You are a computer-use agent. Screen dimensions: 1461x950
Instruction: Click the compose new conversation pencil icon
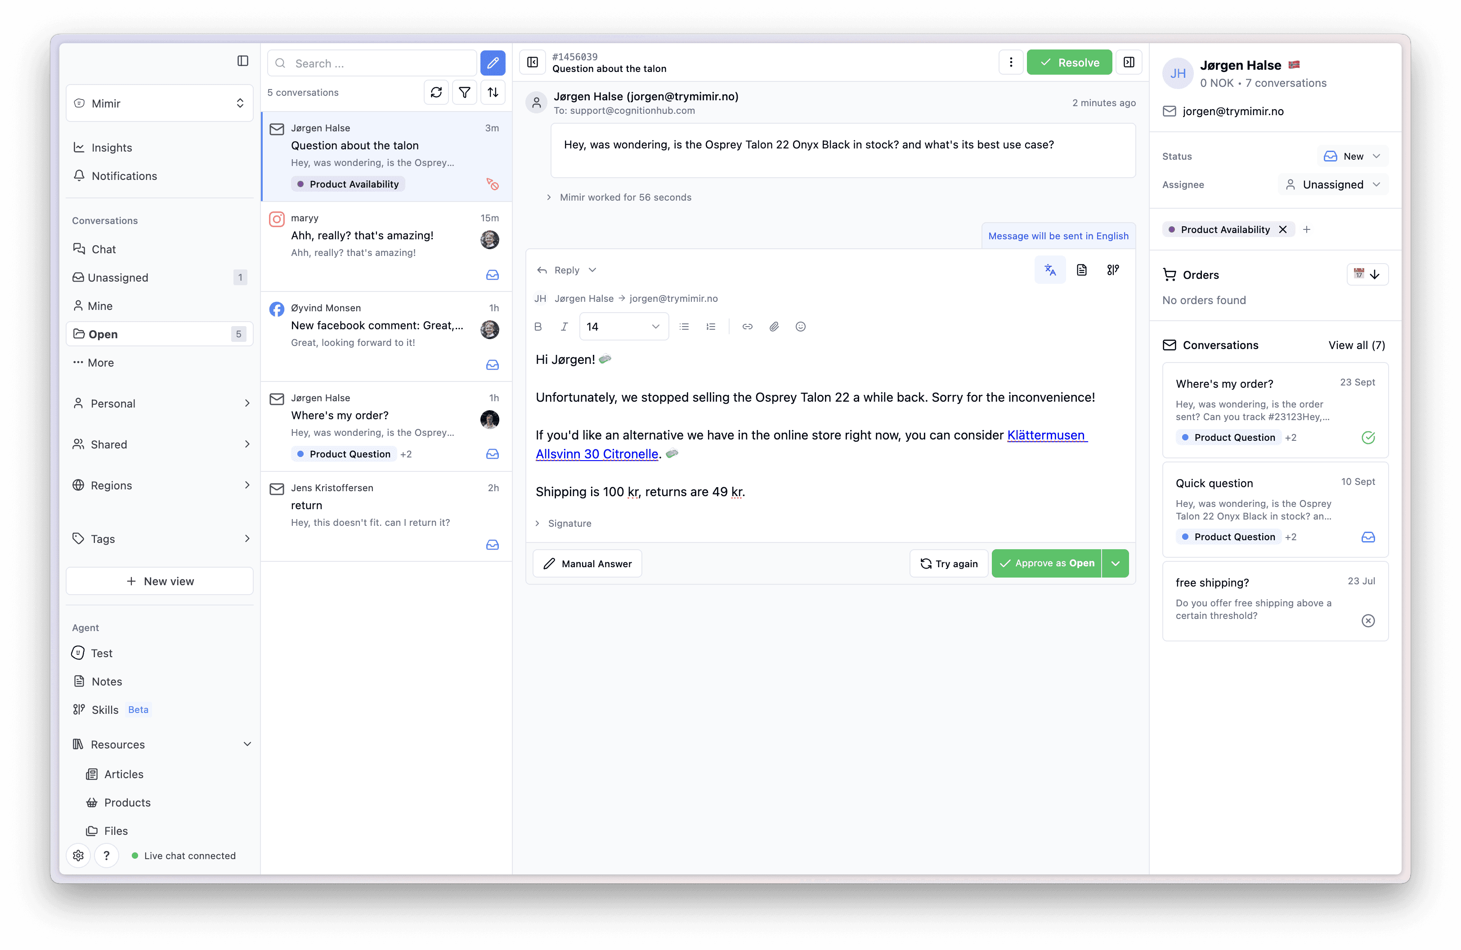tap(492, 63)
